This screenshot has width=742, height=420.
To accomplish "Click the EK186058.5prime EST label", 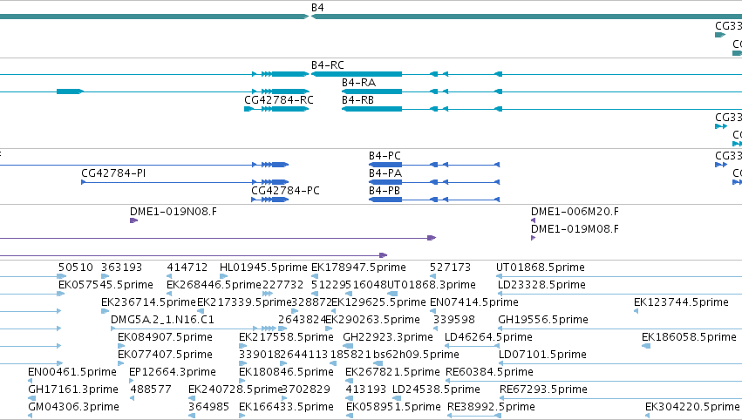I will pyautogui.click(x=689, y=338).
